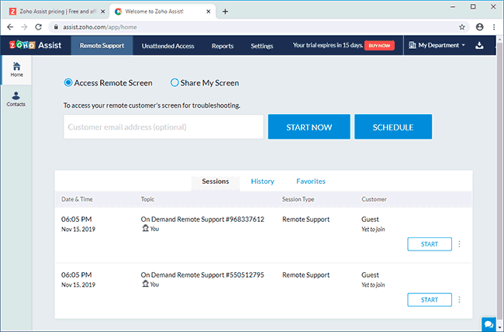Image resolution: width=504 pixels, height=332 pixels.
Task: Open the Chrome three-dot menu
Action: 493,26
